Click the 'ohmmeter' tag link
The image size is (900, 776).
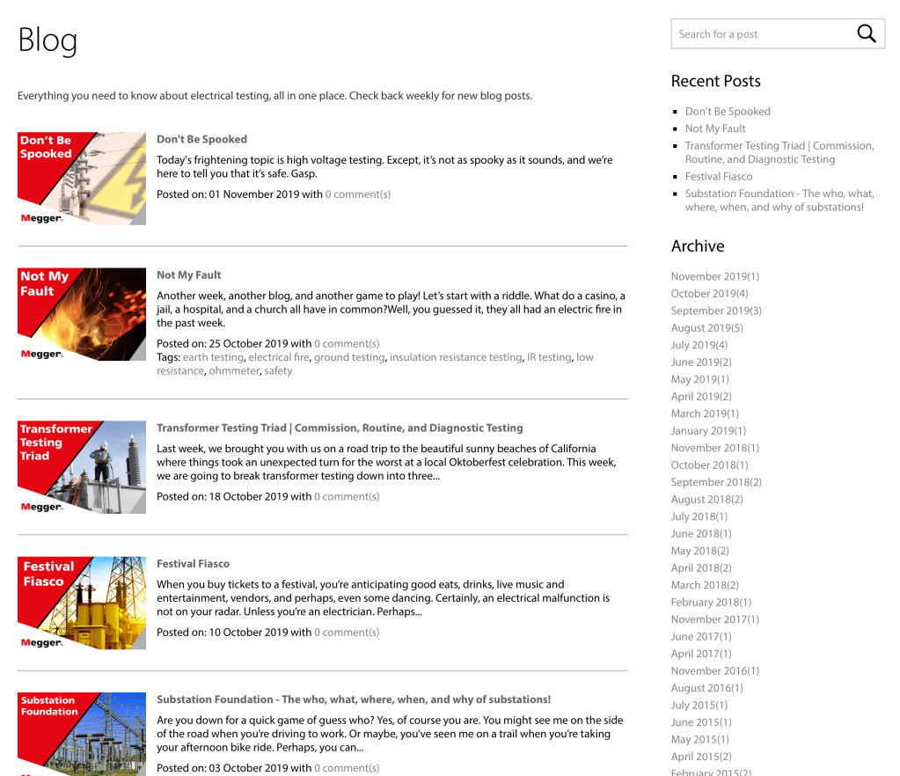(234, 370)
